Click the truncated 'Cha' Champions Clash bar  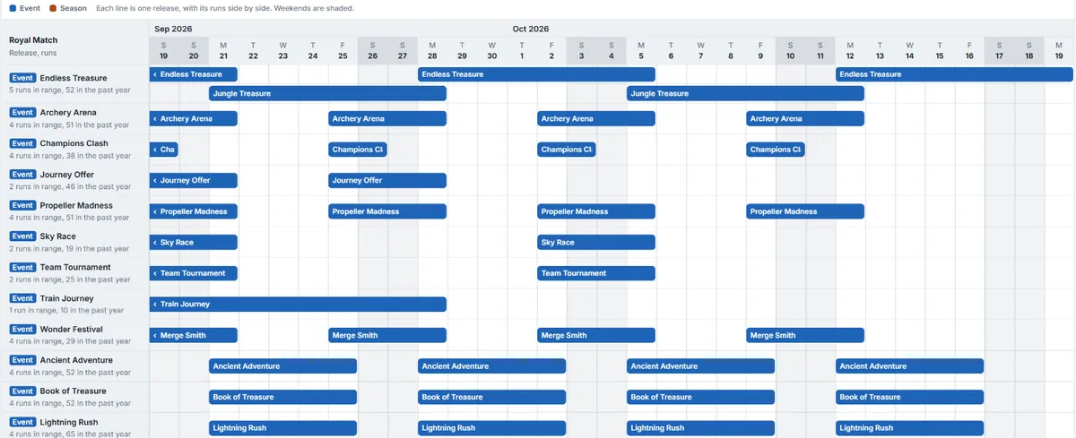click(164, 150)
